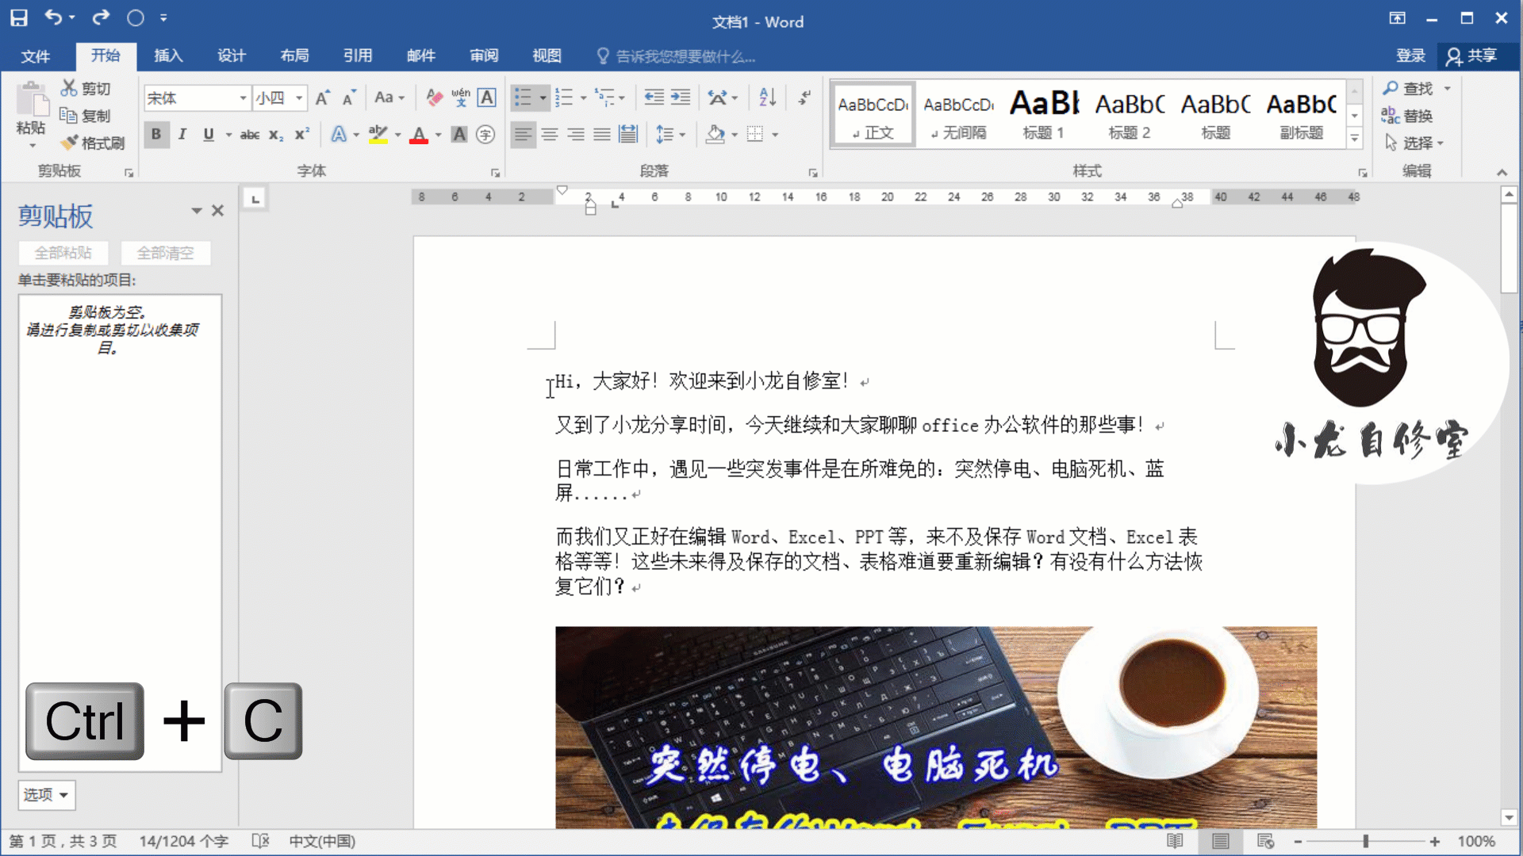The image size is (1523, 856).
Task: Toggle Strikethrough (abc) formatting
Action: pyautogui.click(x=250, y=135)
